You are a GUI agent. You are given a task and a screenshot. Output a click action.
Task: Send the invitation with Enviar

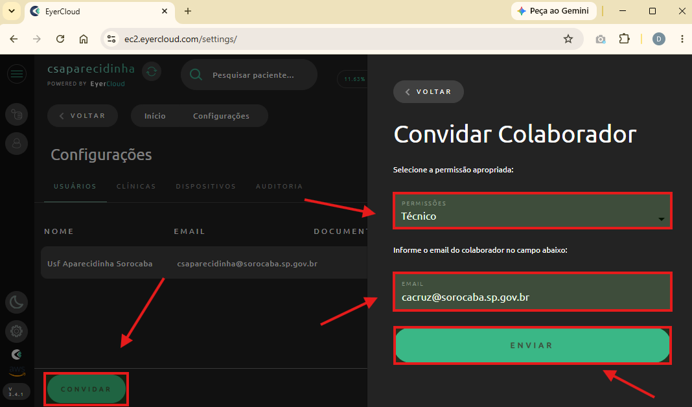tap(532, 345)
